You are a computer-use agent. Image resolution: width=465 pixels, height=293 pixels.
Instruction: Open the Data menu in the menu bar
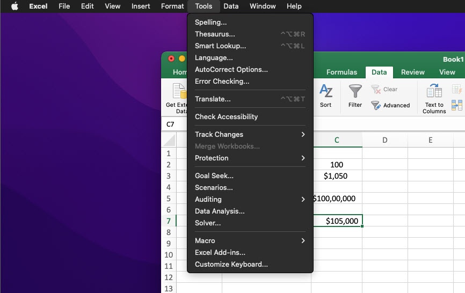tap(231, 6)
